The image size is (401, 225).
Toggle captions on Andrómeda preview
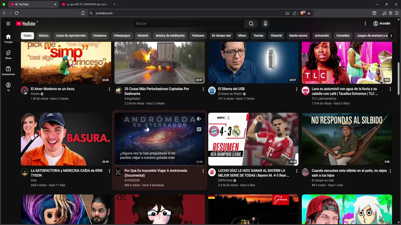point(199,129)
